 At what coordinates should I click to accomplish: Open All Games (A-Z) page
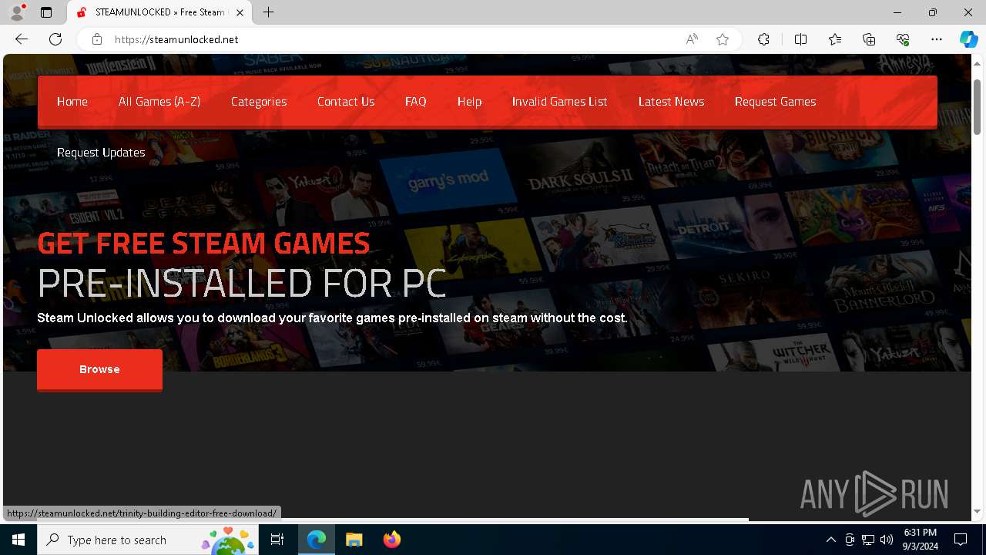click(159, 102)
